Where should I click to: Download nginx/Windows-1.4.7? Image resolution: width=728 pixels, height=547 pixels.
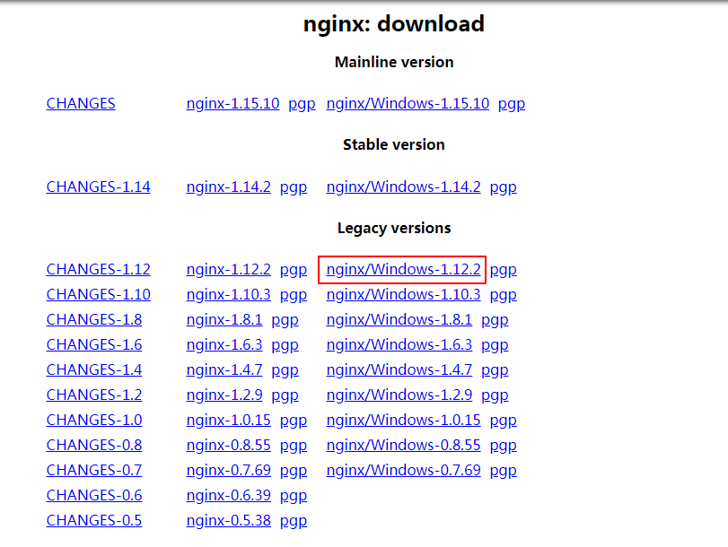pyautogui.click(x=399, y=369)
